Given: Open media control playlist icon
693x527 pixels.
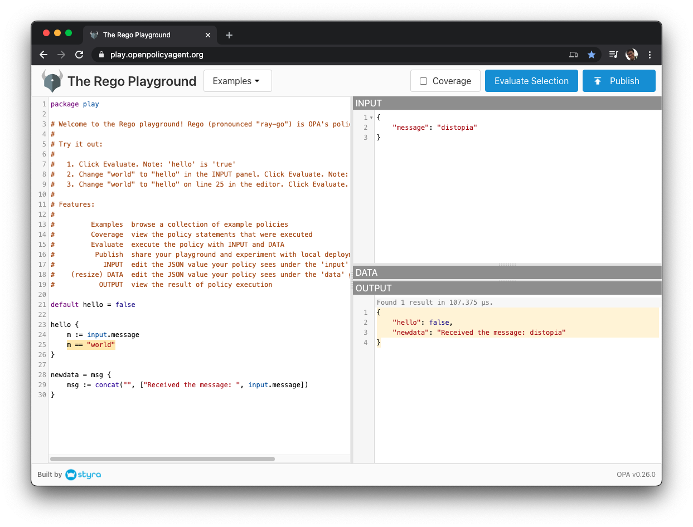Looking at the screenshot, I should [613, 55].
